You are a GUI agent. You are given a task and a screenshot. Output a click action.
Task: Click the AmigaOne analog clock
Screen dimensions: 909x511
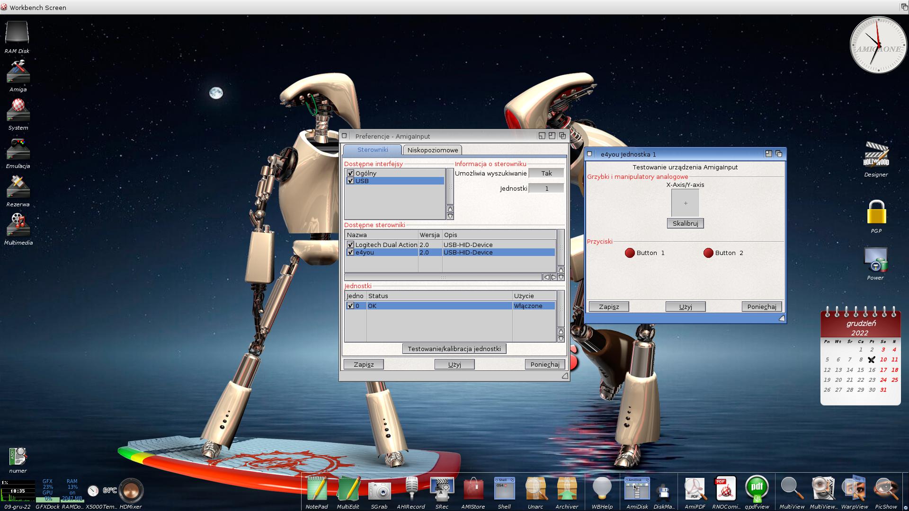pos(879,45)
